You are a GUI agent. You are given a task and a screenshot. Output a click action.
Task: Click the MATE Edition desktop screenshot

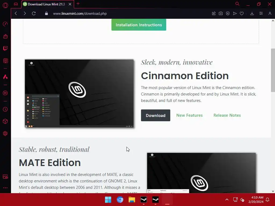point(201,173)
